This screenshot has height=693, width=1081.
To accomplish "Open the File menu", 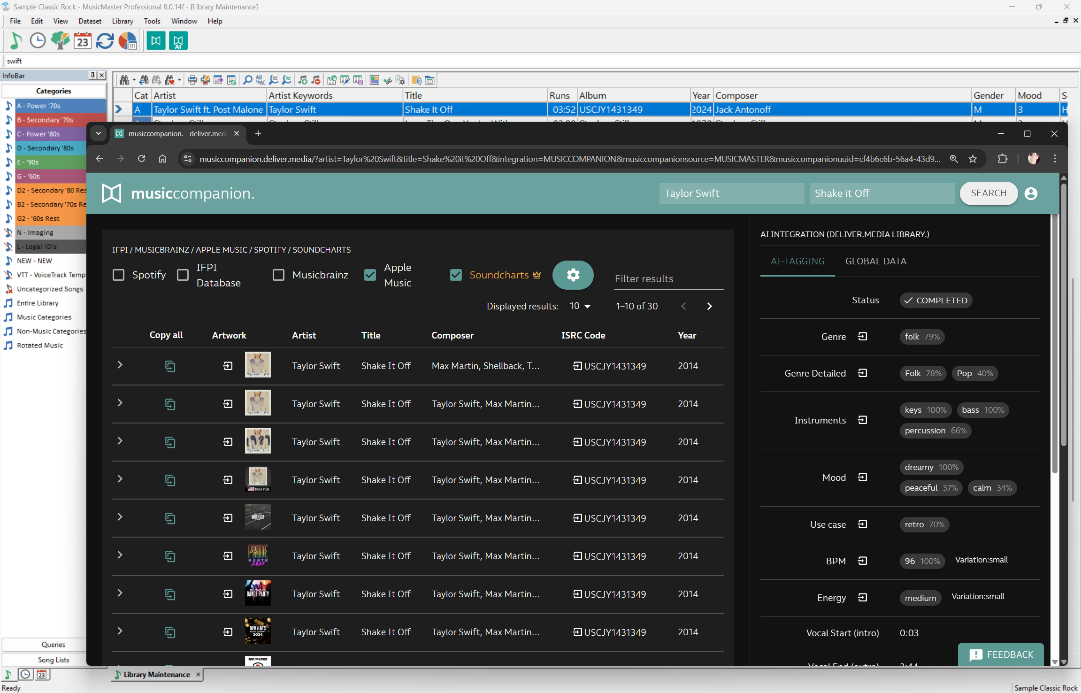I will click(x=15, y=21).
